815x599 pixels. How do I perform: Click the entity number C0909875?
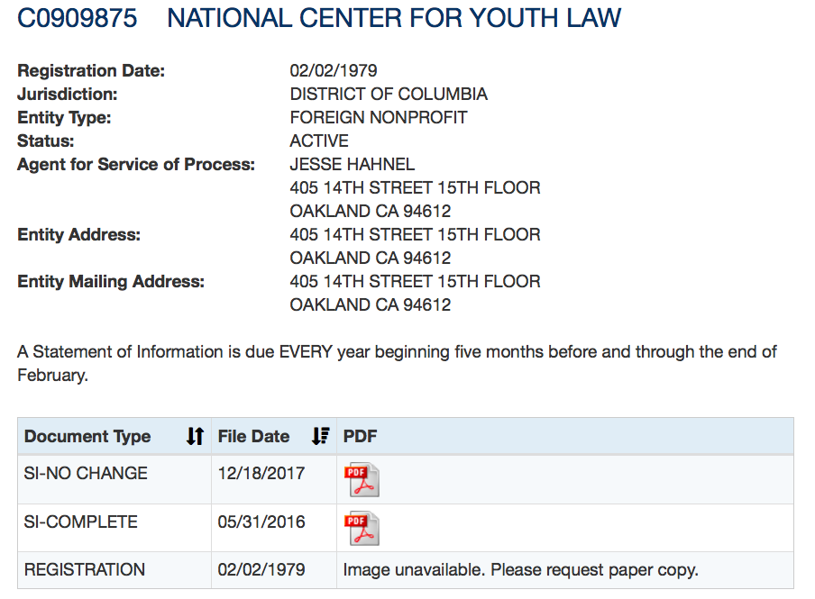tap(78, 18)
